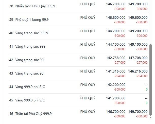Screen dimensions: 155x124
Task: Open Vàng 999.9 phi SJC row
Action: tap(78, 87)
